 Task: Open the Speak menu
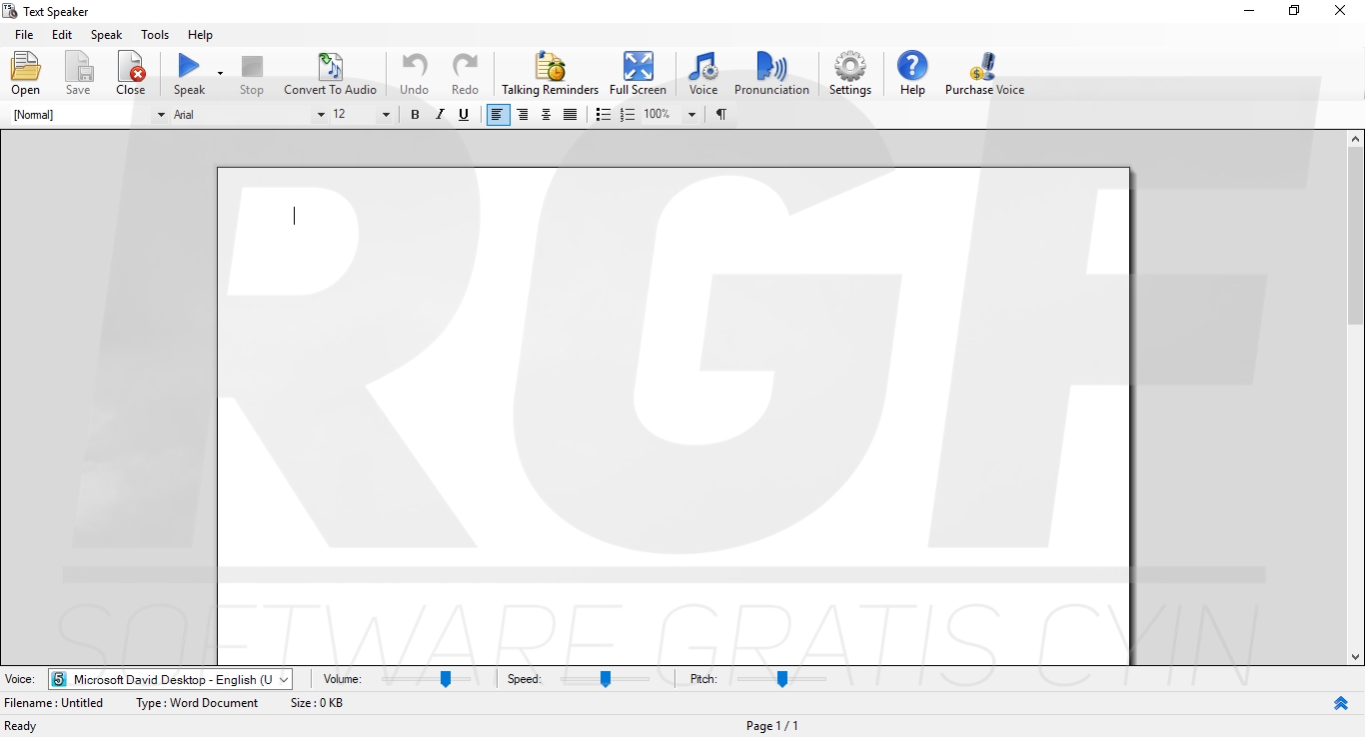[x=106, y=35]
